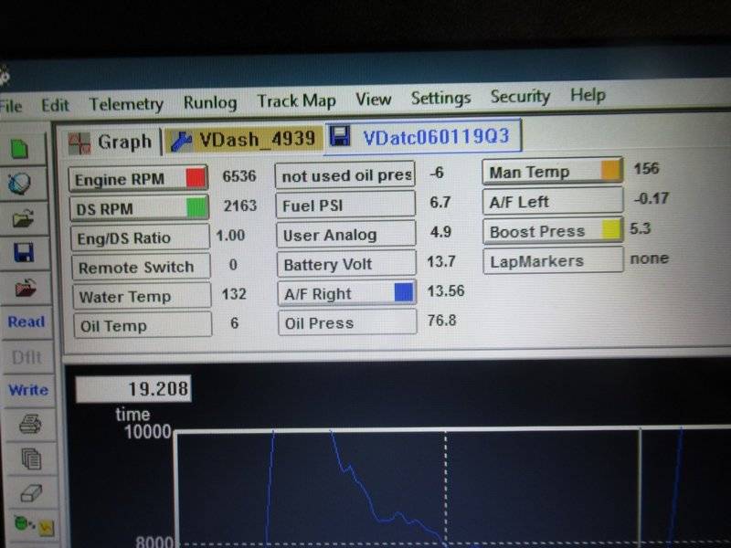731x548 pixels.
Task: Click the blue floppy disk save icon
Action: point(24,253)
